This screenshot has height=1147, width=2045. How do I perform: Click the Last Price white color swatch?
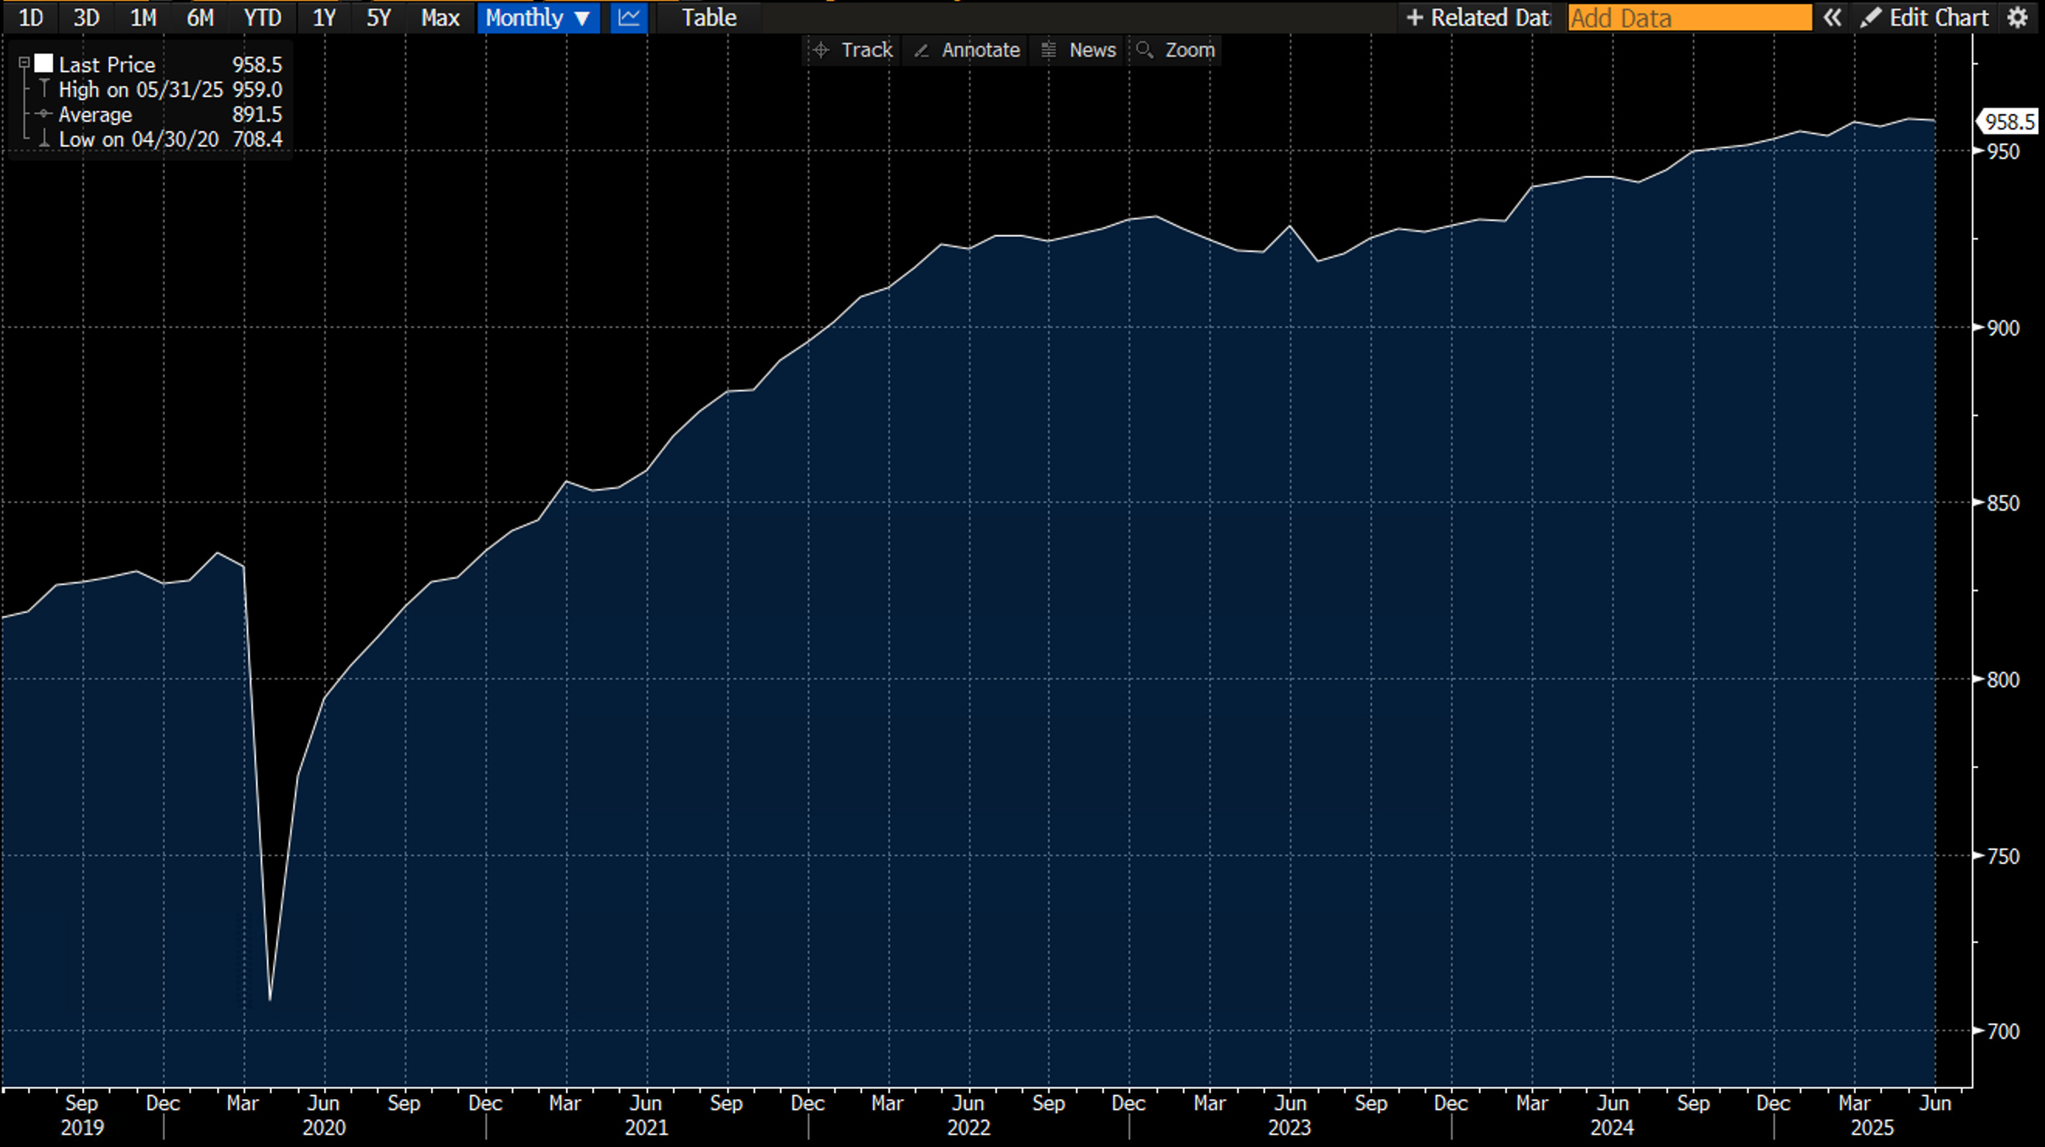43,64
